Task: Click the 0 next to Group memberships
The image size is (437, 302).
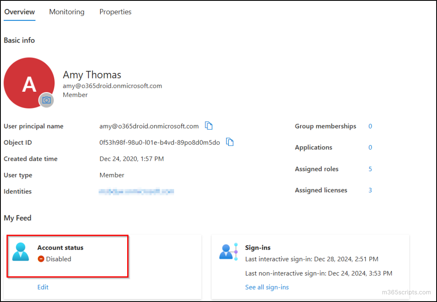Action: [x=370, y=126]
